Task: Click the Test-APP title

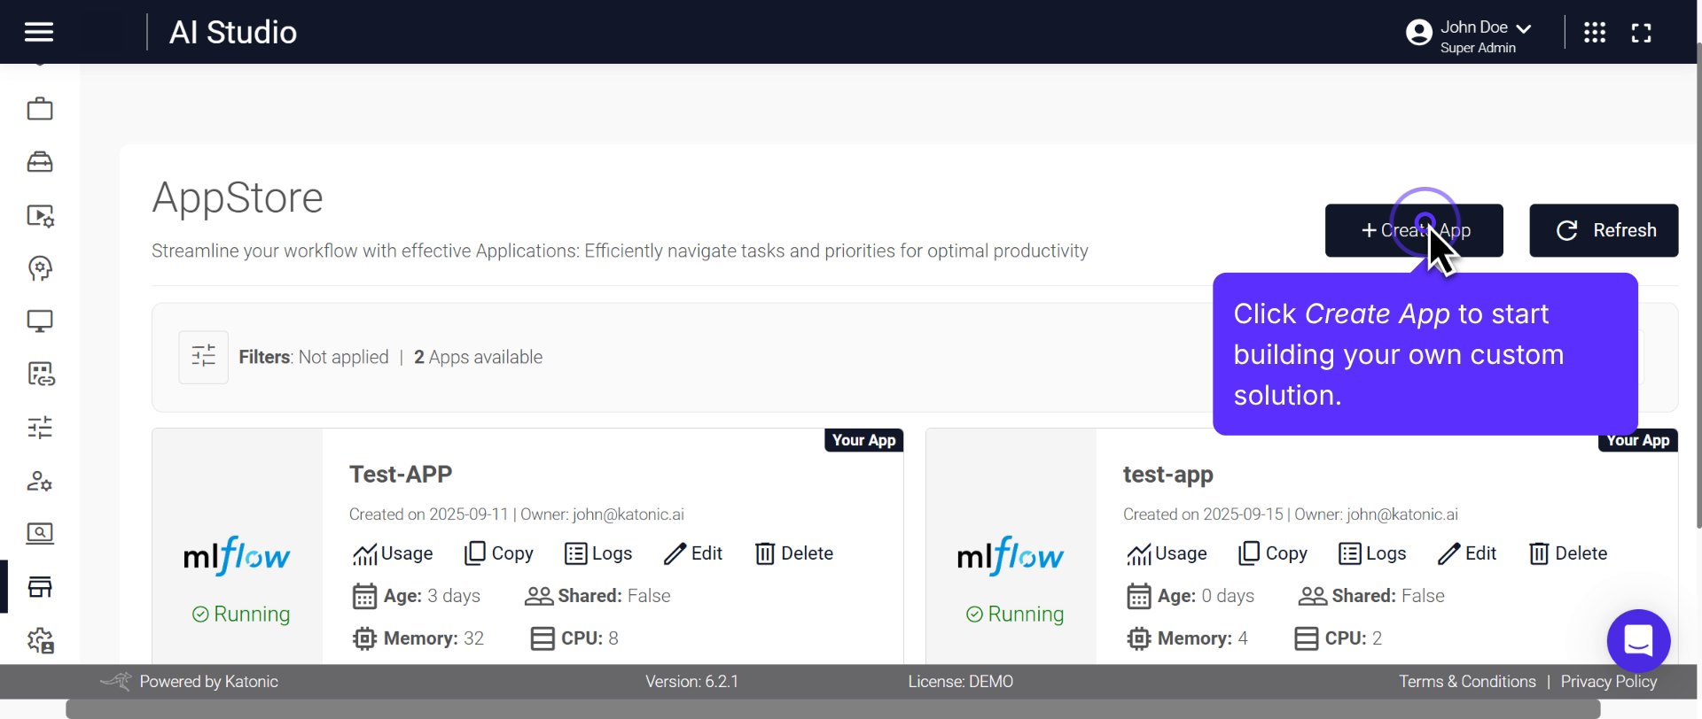Action: pyautogui.click(x=401, y=474)
